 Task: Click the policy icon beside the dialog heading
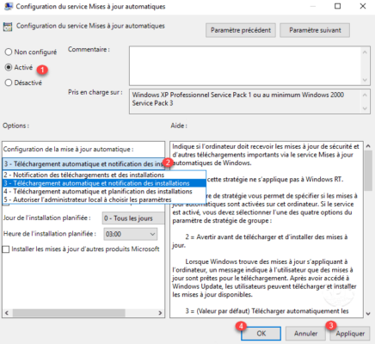8,27
